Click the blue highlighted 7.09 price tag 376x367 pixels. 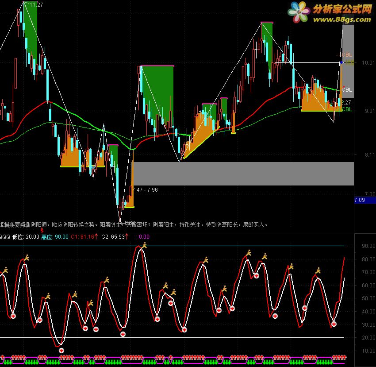(x=365, y=200)
